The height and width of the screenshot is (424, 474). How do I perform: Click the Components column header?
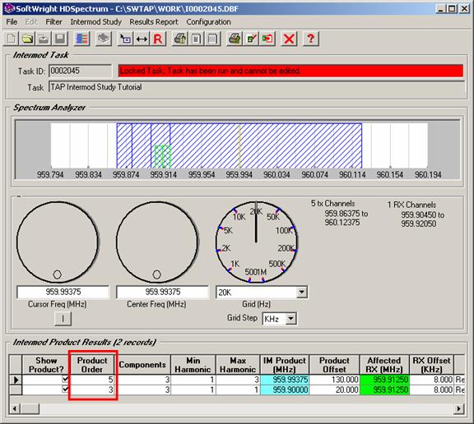[142, 365]
